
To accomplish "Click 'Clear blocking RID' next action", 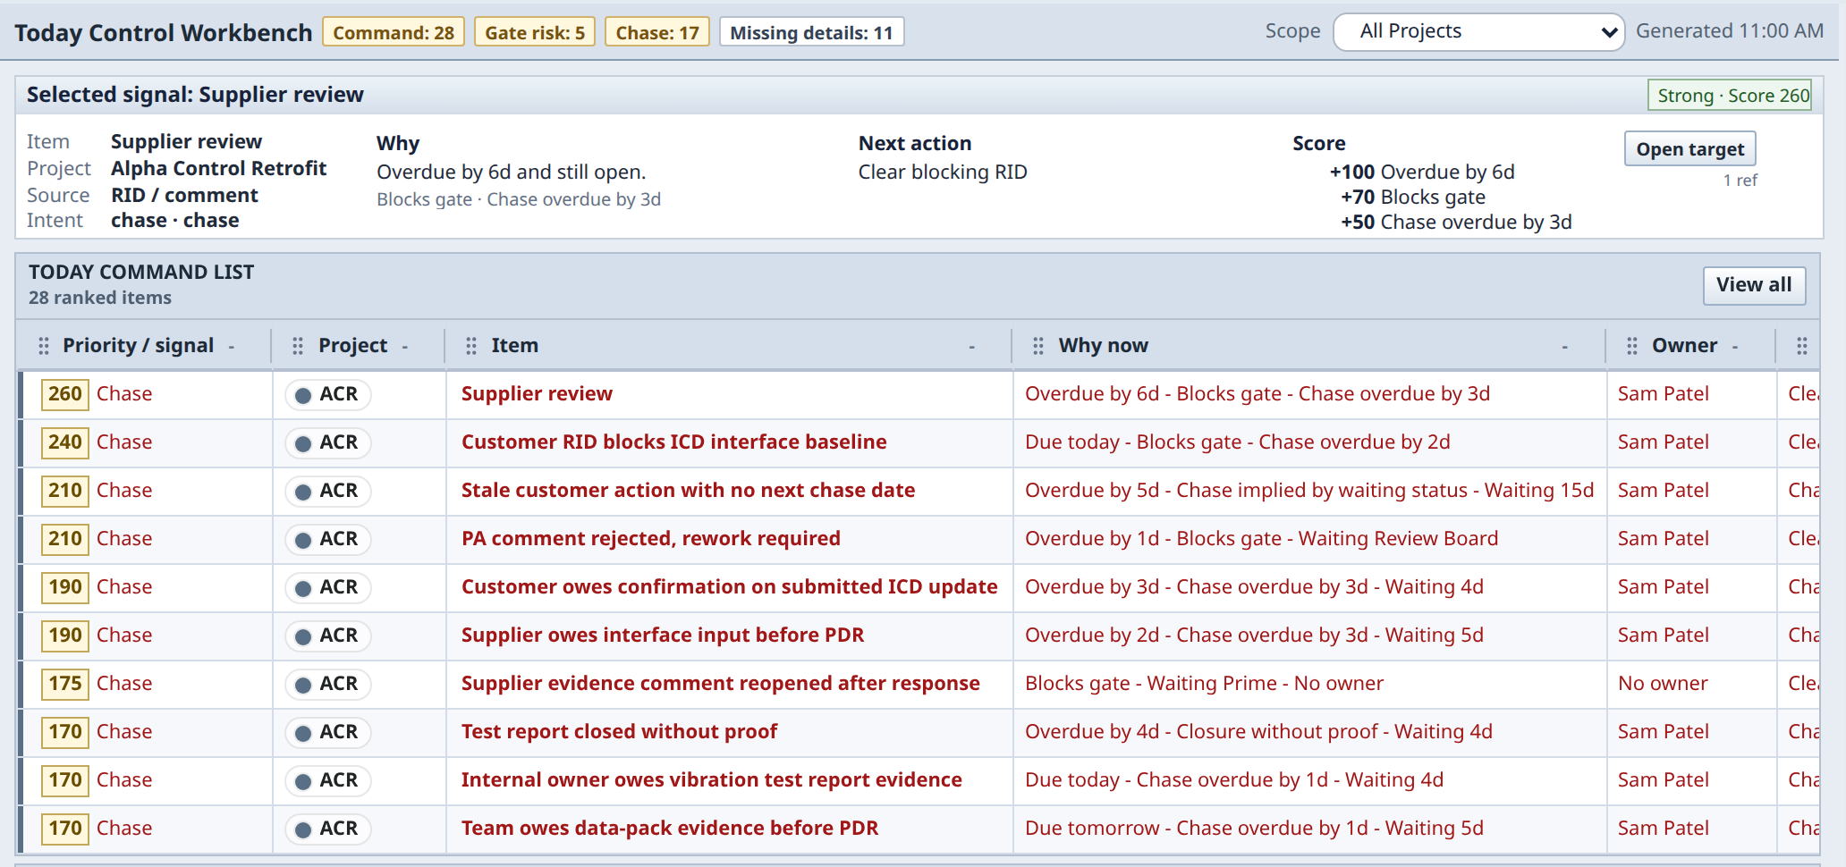I will pyautogui.click(x=943, y=173).
